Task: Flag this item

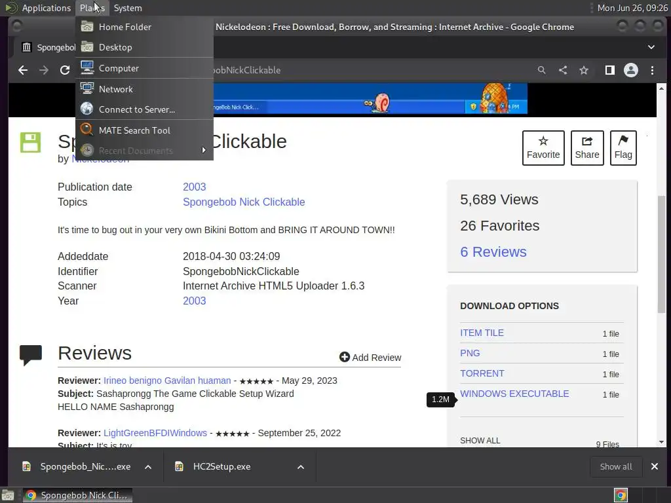Action: (x=623, y=148)
